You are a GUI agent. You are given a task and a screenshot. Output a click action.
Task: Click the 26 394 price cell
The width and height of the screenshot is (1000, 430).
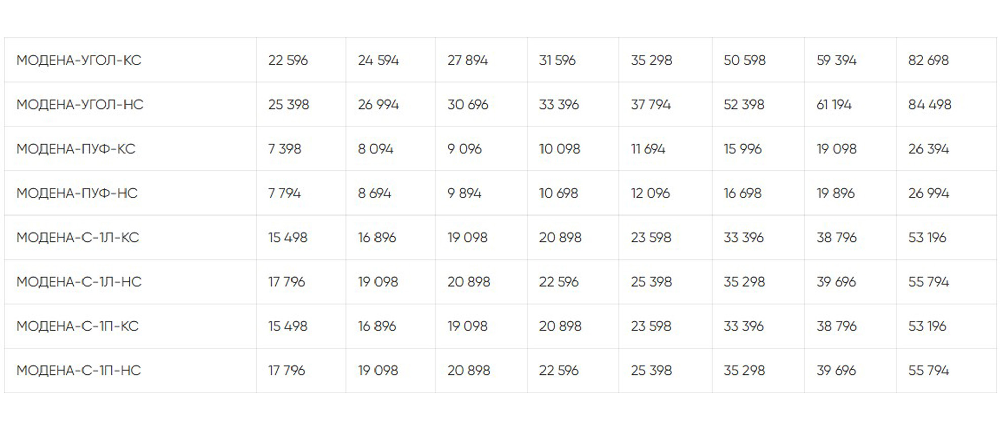928,149
